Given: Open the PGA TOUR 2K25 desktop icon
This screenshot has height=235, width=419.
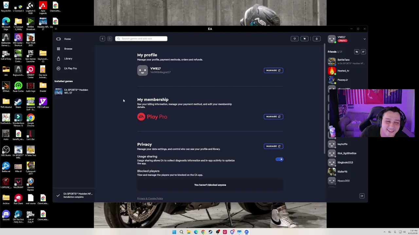Looking at the screenshot, I should point(30,40).
